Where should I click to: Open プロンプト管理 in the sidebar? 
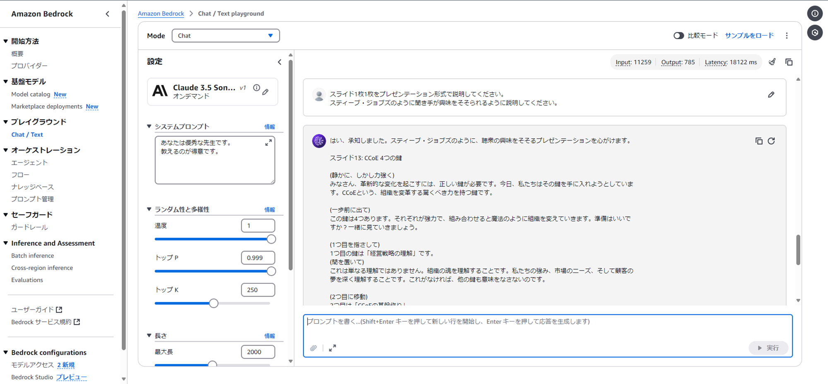coord(33,199)
